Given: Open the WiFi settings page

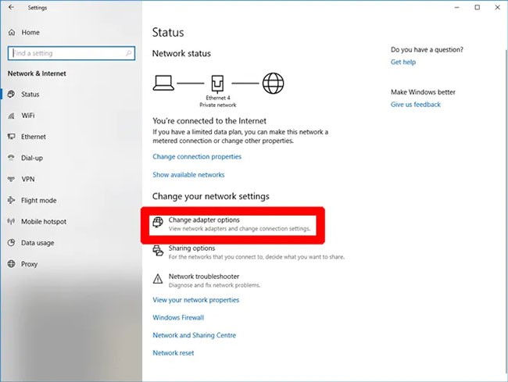Looking at the screenshot, I should pyautogui.click(x=28, y=115).
